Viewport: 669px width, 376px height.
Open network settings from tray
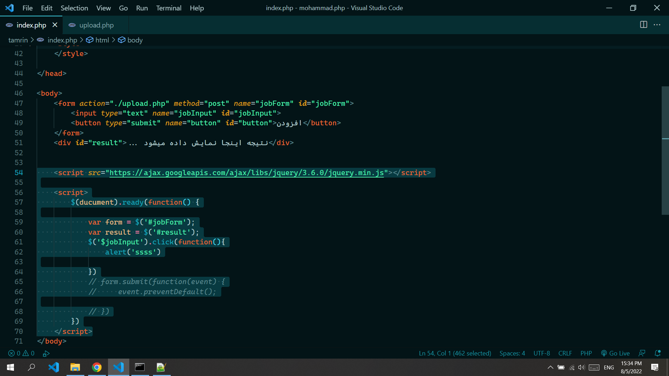pos(572,367)
